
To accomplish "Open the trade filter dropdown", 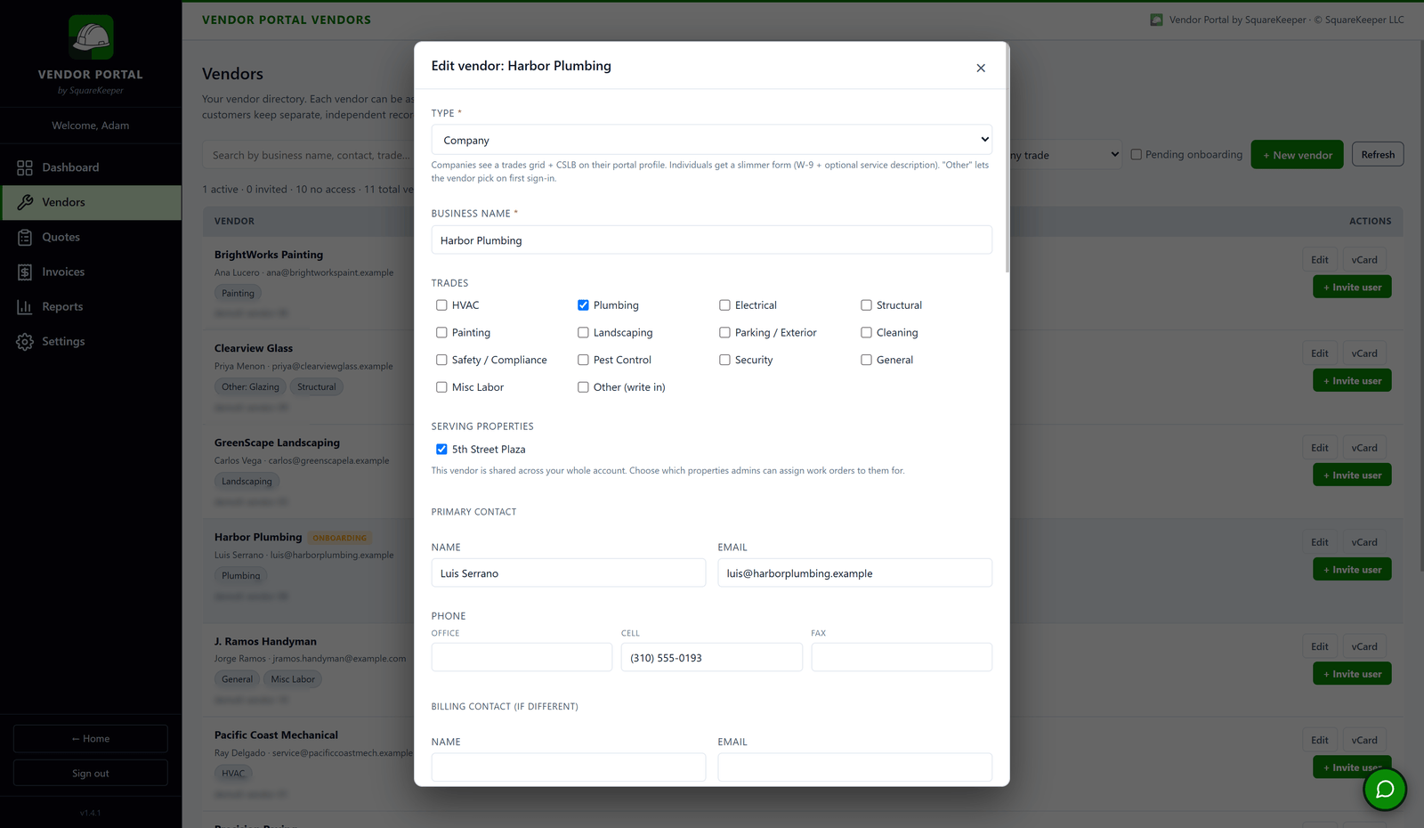I will click(1065, 155).
